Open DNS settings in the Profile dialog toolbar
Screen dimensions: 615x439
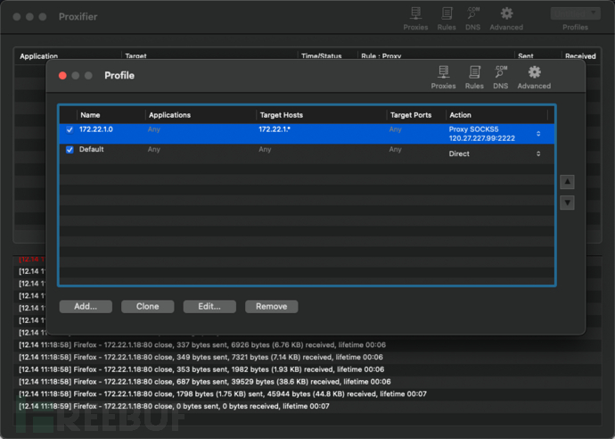pos(501,78)
